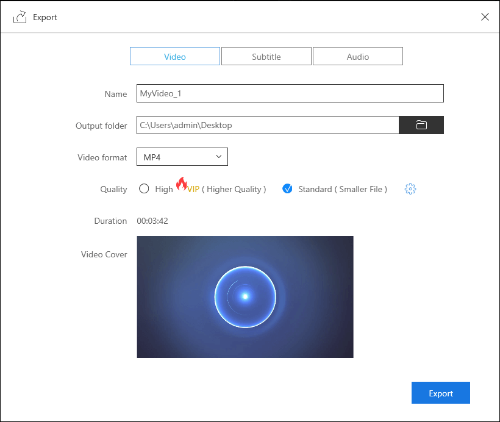Viewport: 500px width, 422px height.
Task: Click the Export arrow icon in title bar
Action: [x=20, y=17]
